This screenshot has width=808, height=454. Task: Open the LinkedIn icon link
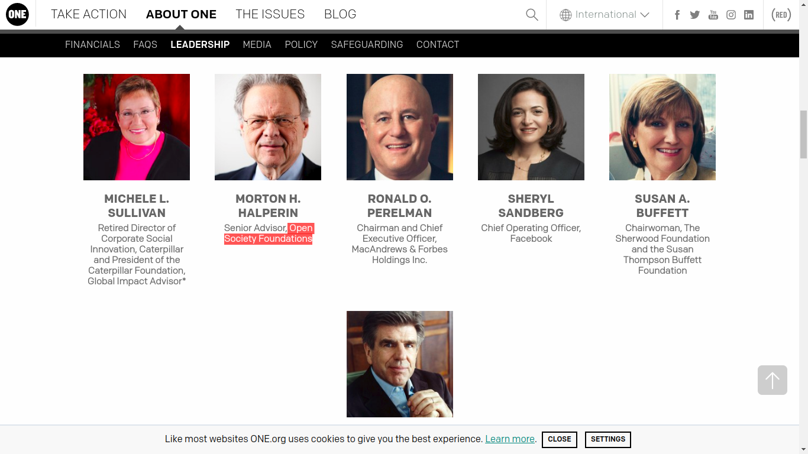749,15
